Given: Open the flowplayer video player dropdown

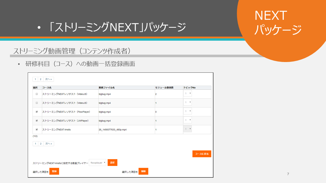Looking at the screenshot, I should coord(98,163).
